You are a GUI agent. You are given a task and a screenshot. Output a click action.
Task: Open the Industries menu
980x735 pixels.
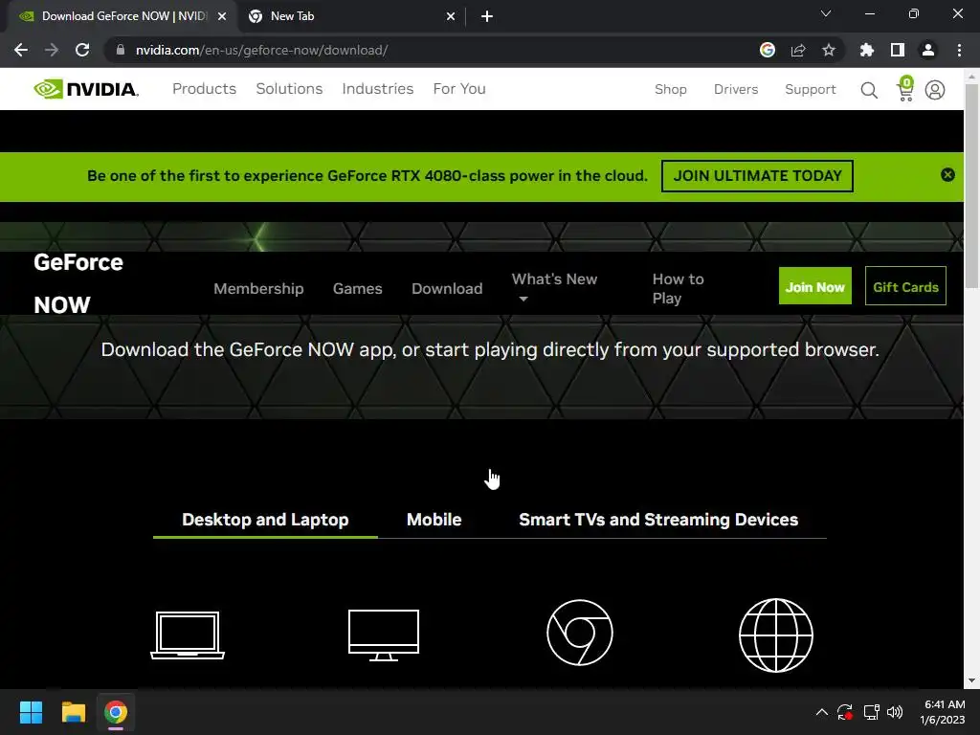pyautogui.click(x=377, y=89)
